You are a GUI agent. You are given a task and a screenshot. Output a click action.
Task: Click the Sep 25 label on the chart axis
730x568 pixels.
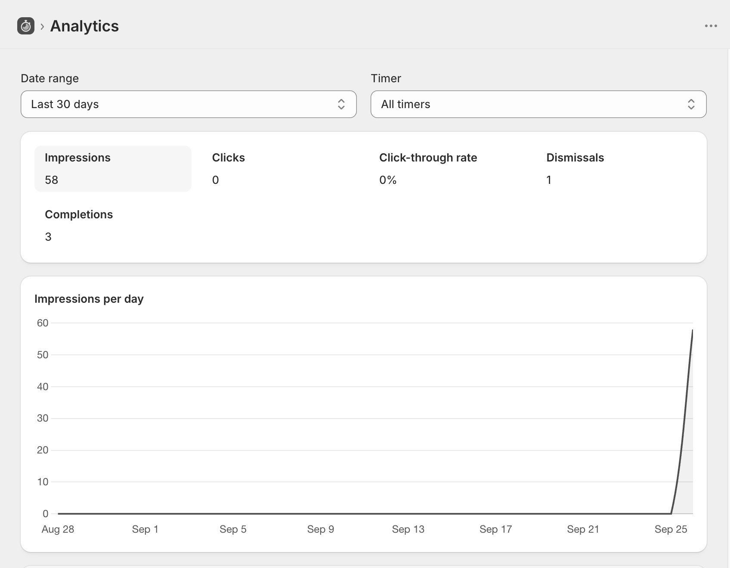671,529
